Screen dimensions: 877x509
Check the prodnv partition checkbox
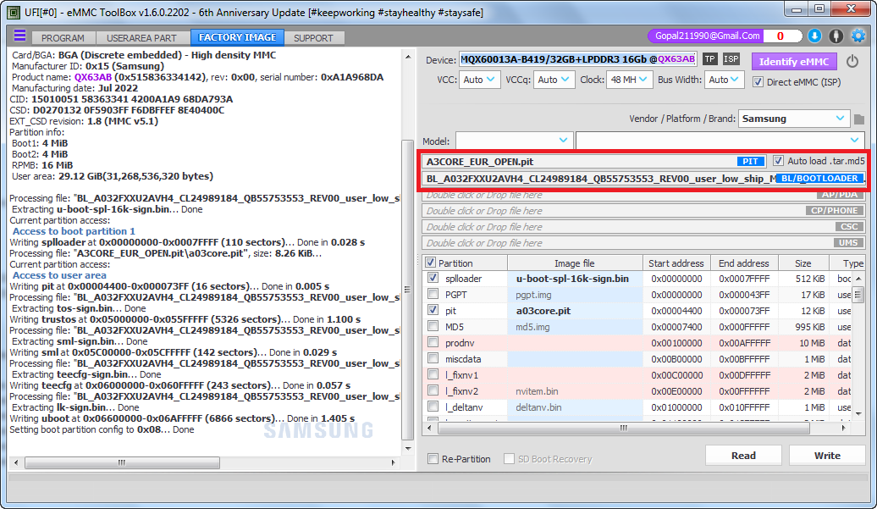tap(433, 342)
